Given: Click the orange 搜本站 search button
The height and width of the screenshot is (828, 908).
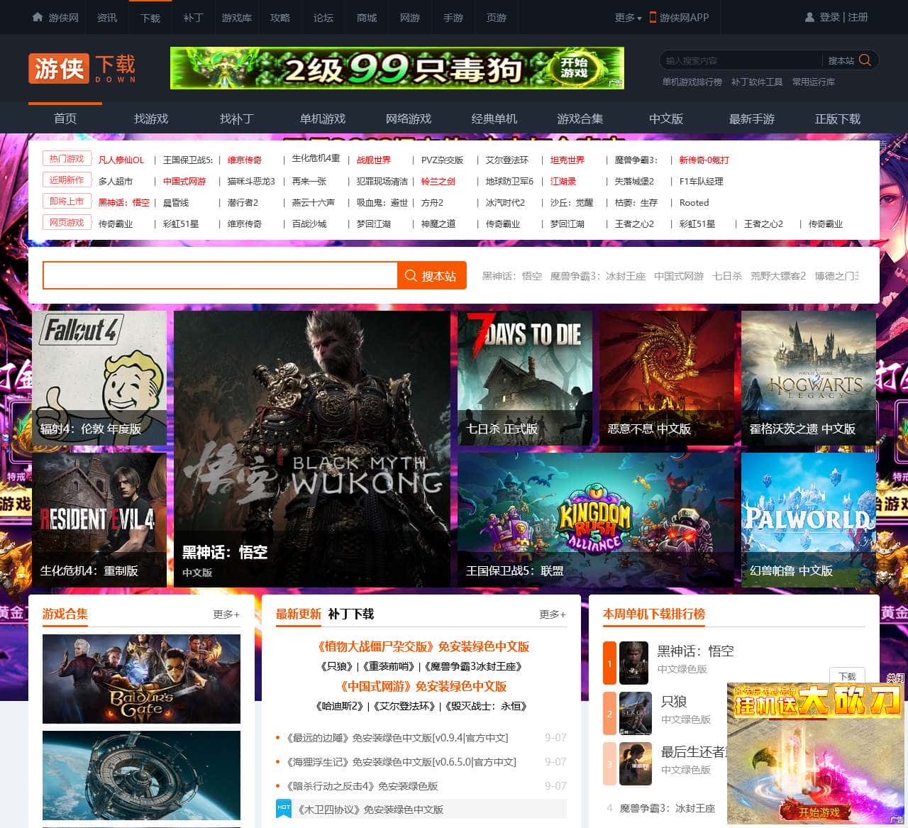Looking at the screenshot, I should point(431,276).
